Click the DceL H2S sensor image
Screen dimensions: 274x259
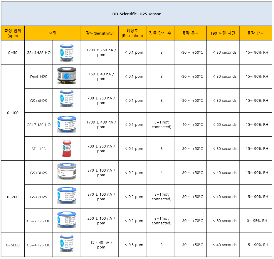[67, 77]
